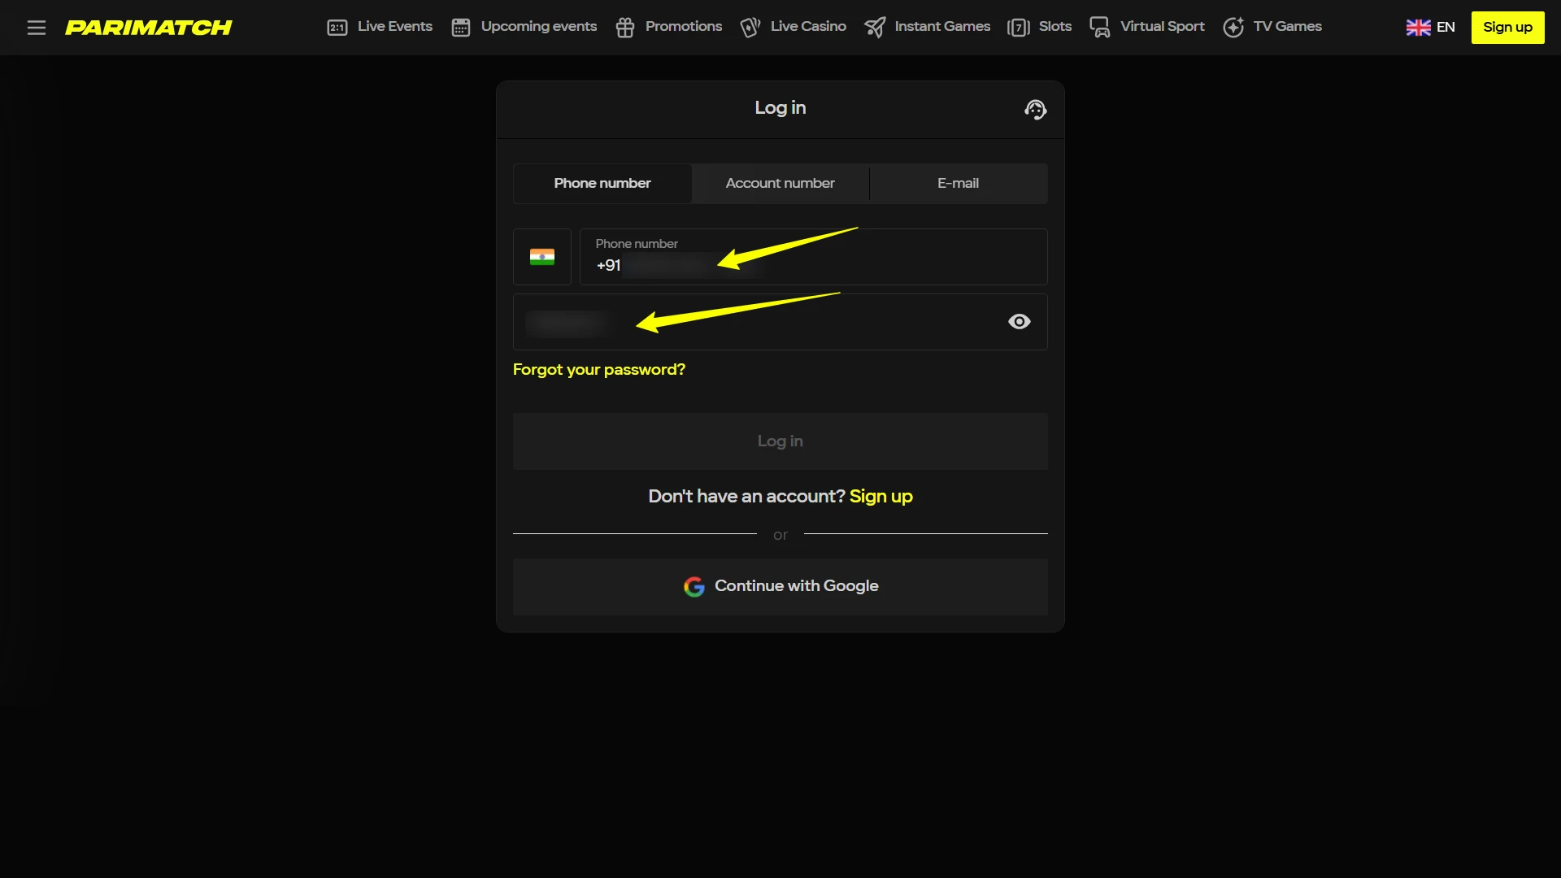Open the hamburger menu icon
The height and width of the screenshot is (878, 1561).
click(x=36, y=28)
